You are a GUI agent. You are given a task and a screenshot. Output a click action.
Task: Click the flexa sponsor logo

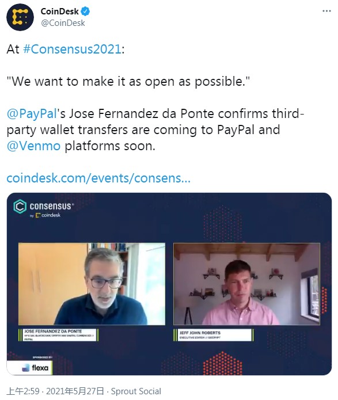pyautogui.click(x=35, y=368)
